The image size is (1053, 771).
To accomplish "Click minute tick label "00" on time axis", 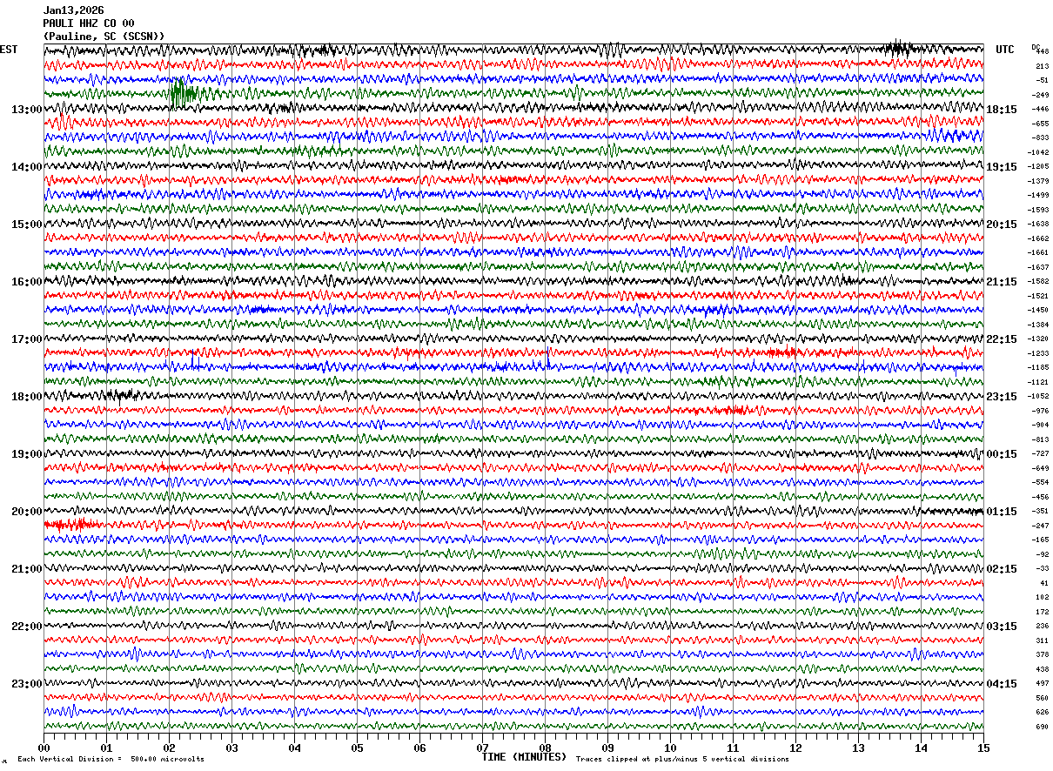I will [44, 748].
